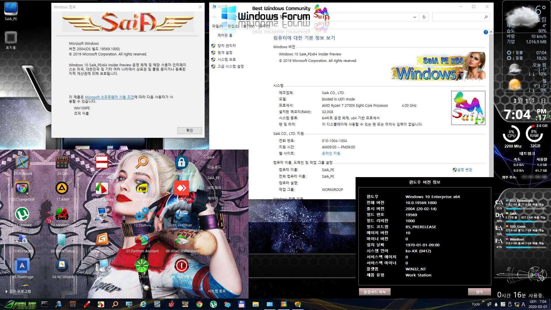551x310 pixels.
Task: Open Chrome from the taskbar
Action: coord(199,304)
